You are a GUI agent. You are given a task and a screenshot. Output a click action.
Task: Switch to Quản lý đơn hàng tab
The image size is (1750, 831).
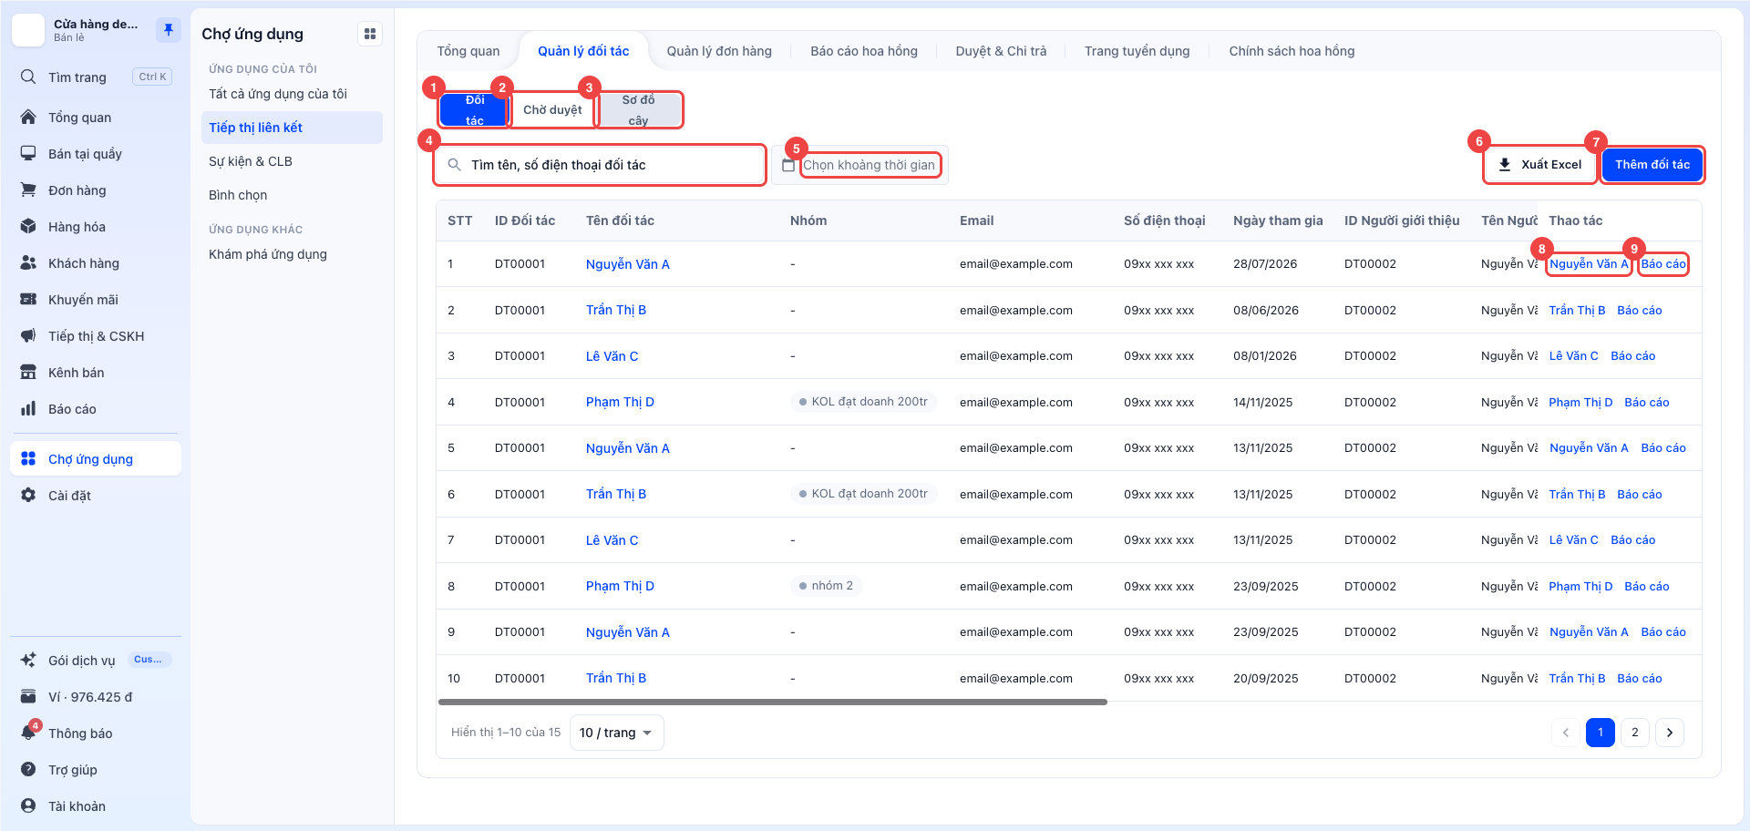click(x=719, y=51)
